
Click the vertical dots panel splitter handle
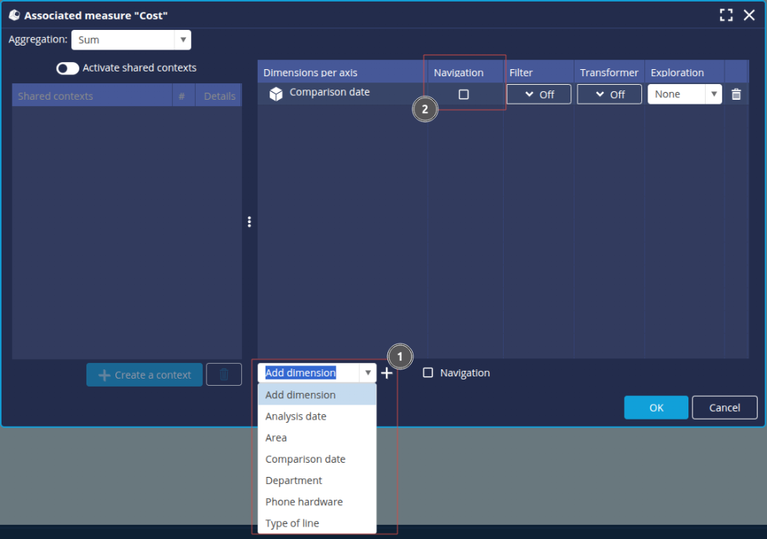click(x=249, y=222)
